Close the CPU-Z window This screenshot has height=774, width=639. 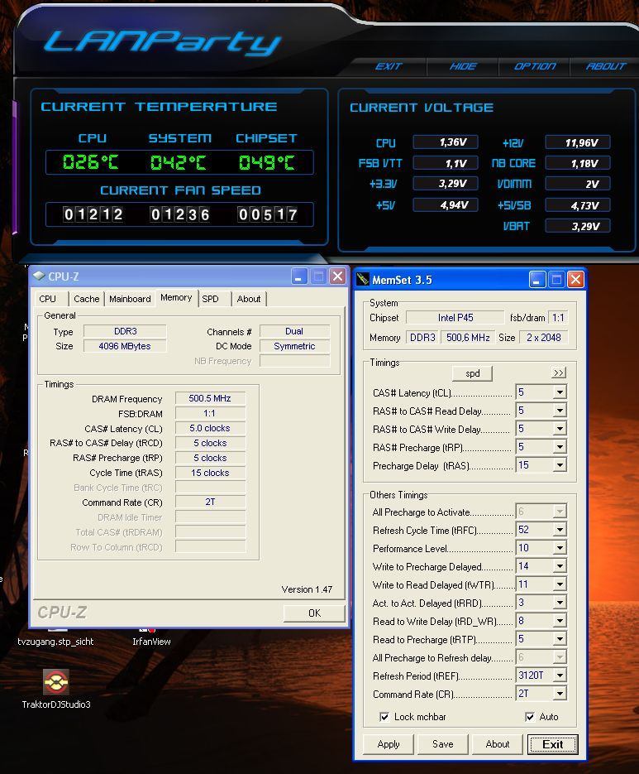coord(338,276)
